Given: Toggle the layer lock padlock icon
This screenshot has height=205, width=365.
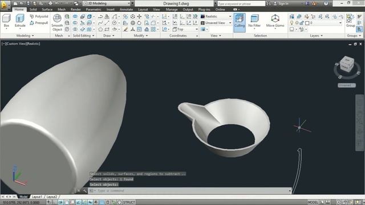Looking at the screenshot, I should (302, 23).
